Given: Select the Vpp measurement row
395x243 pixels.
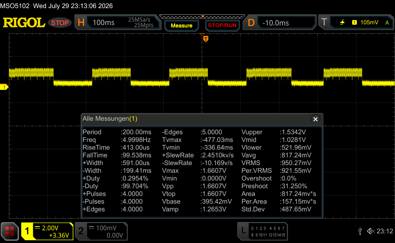Looking at the screenshot, I should 194,186.
